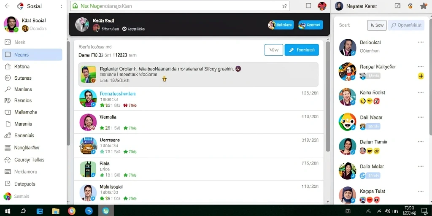432x216 pixels.
Task: Click the main feed vertical scrollbar
Action: [x=328, y=97]
